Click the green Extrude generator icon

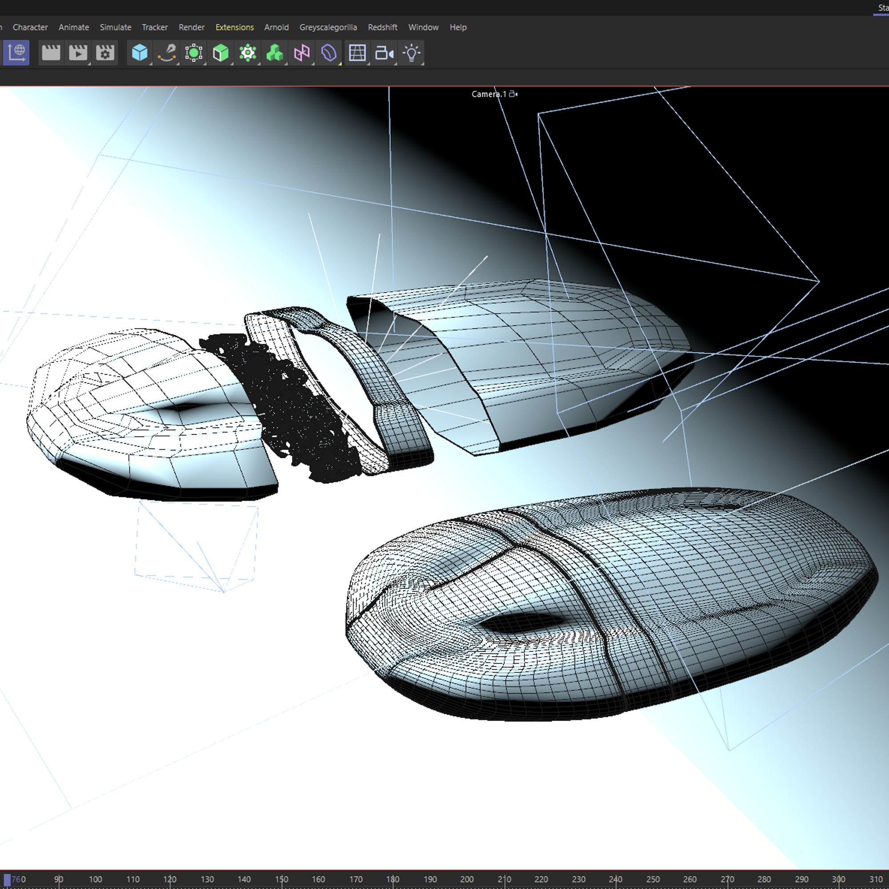tap(221, 53)
